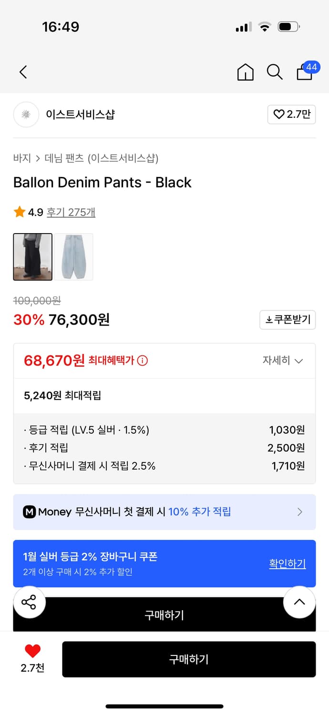The width and height of the screenshot is (329, 715).
Task: Tap the star next to rating 4.9
Action: (18, 212)
